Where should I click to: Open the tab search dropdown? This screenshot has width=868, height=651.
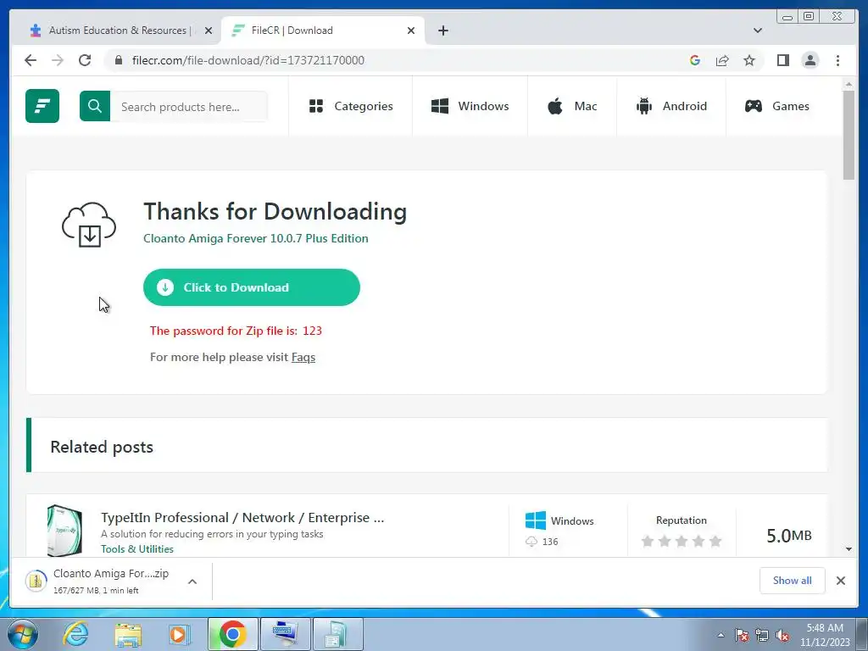pos(758,31)
